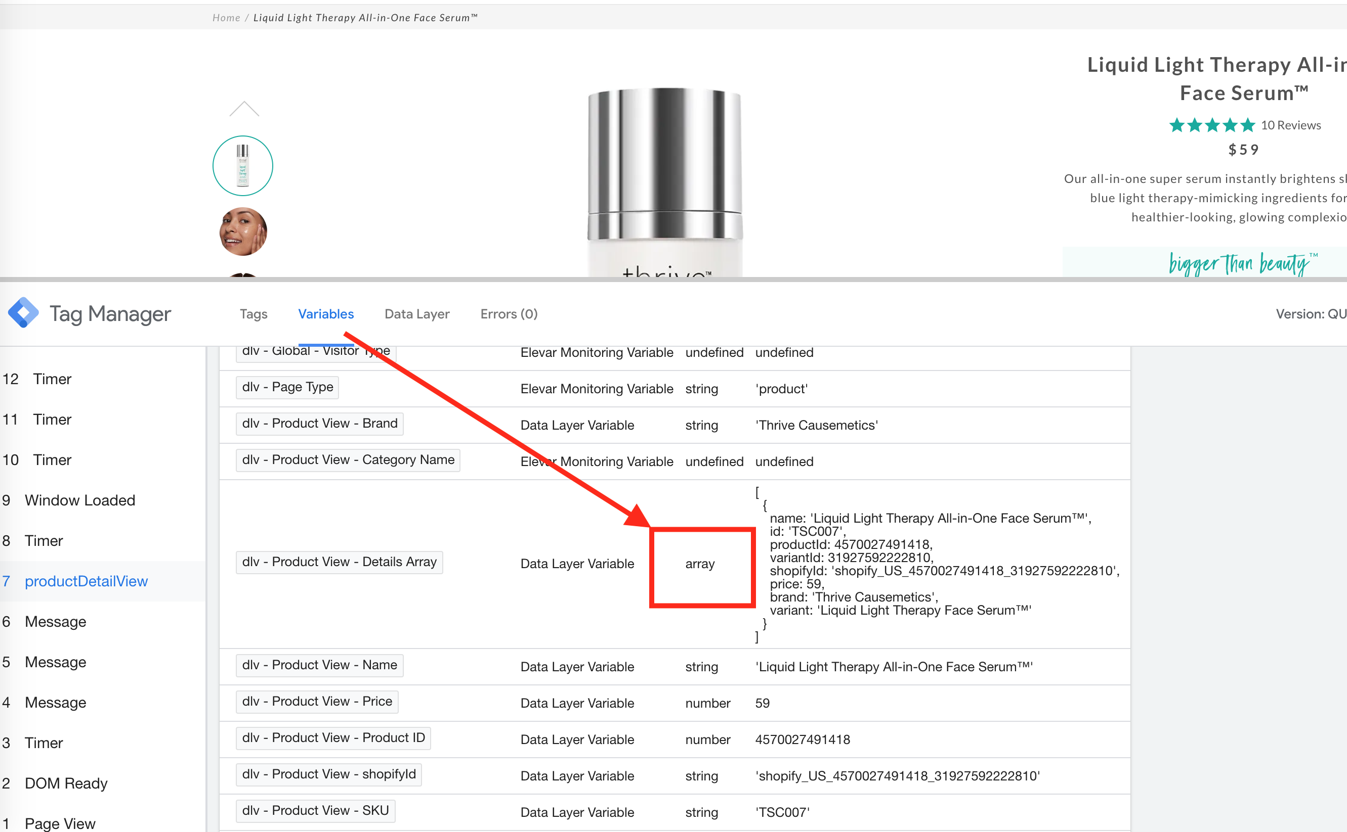1347x832 pixels.
Task: Click the dlv - Page Type variable chip
Action: pyautogui.click(x=287, y=387)
